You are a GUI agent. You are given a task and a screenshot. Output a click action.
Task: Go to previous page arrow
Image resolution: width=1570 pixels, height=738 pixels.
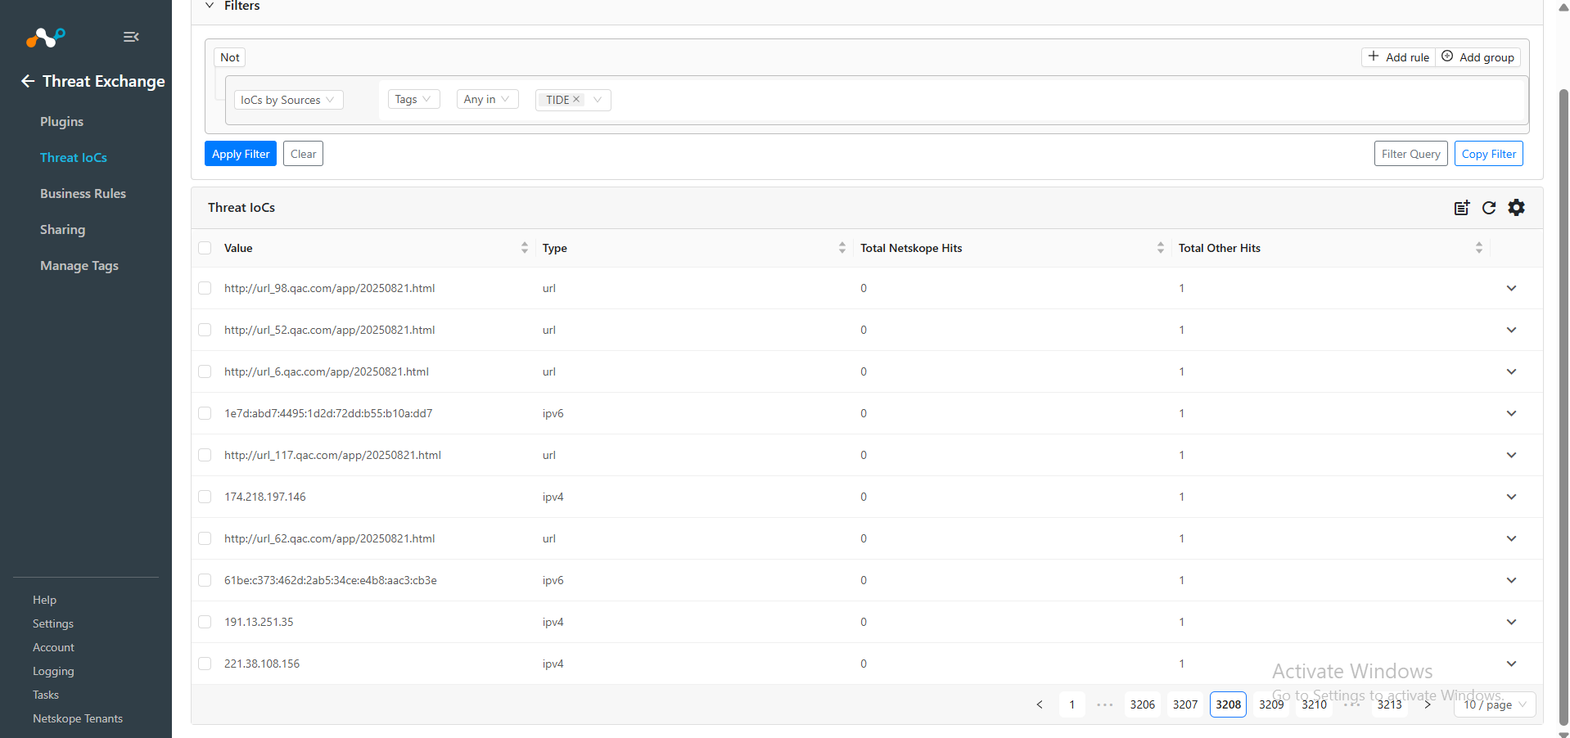1040,704
